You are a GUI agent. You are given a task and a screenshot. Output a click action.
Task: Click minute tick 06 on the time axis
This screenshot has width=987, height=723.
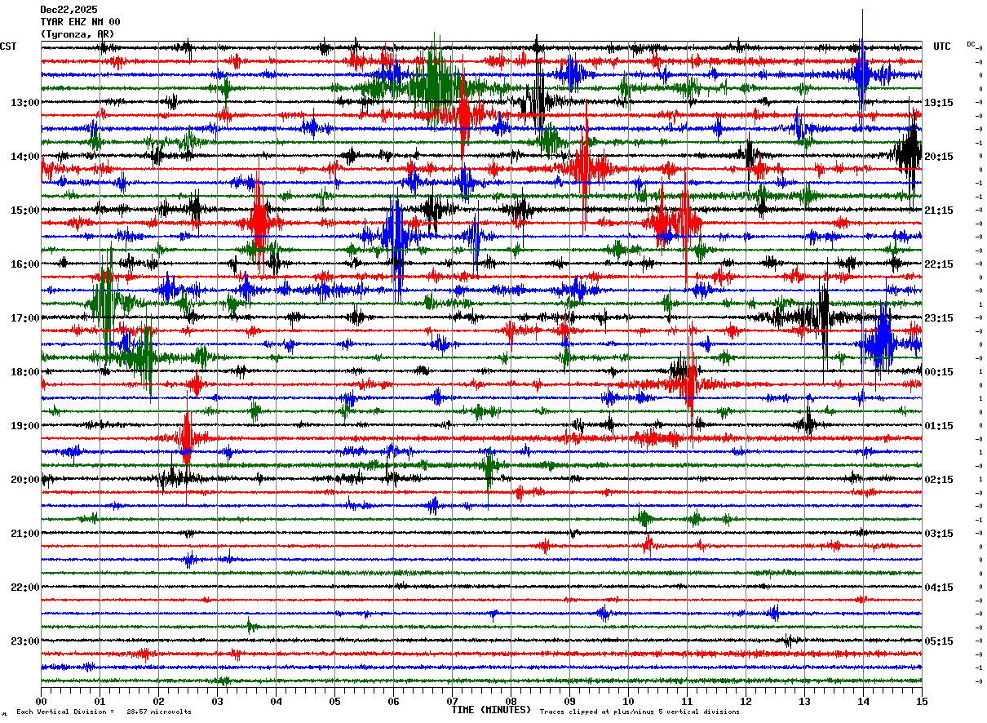(393, 701)
